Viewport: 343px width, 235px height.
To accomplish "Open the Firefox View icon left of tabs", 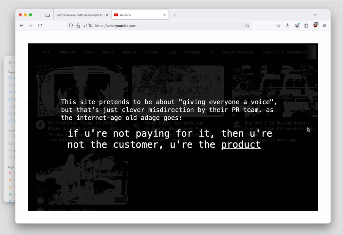I will (x=48, y=15).
